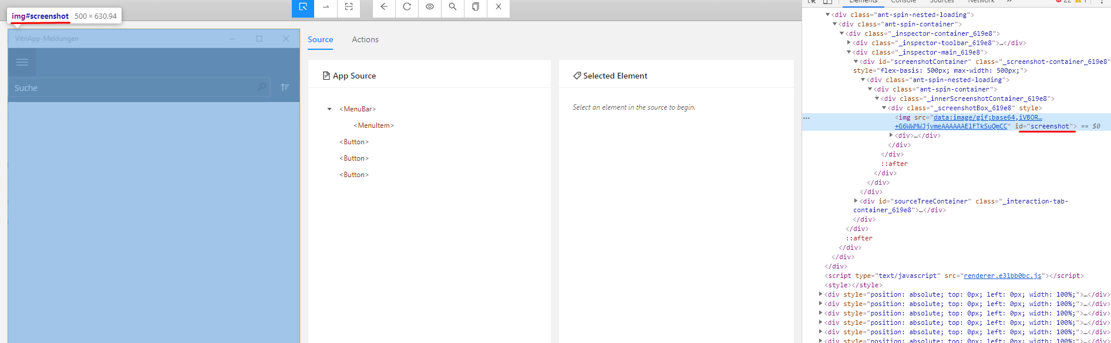The image size is (1111, 343).
Task: Expand the _inspector-toolbar_619e8 div in DevTools
Action: tap(849, 43)
